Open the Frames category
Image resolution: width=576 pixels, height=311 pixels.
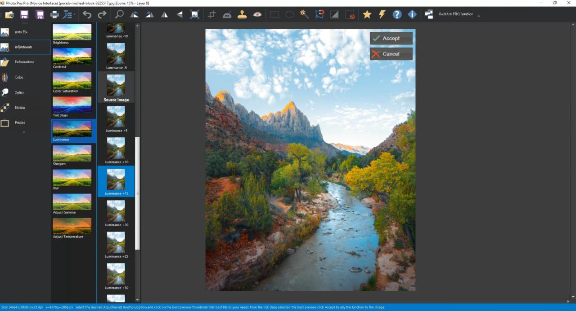pos(25,123)
